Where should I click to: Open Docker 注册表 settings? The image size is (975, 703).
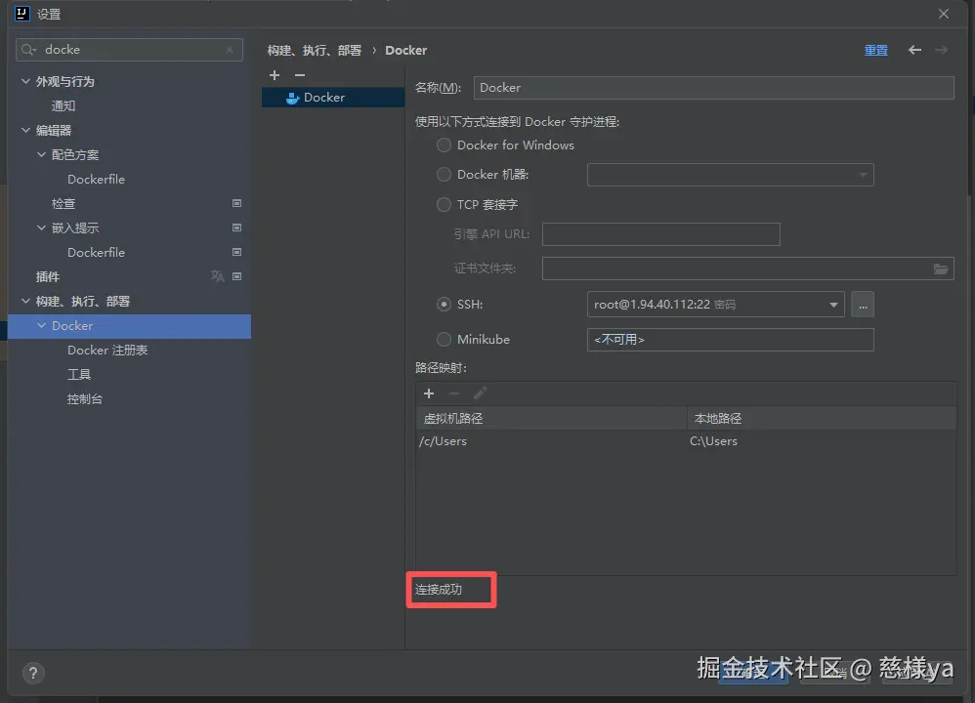(x=107, y=350)
